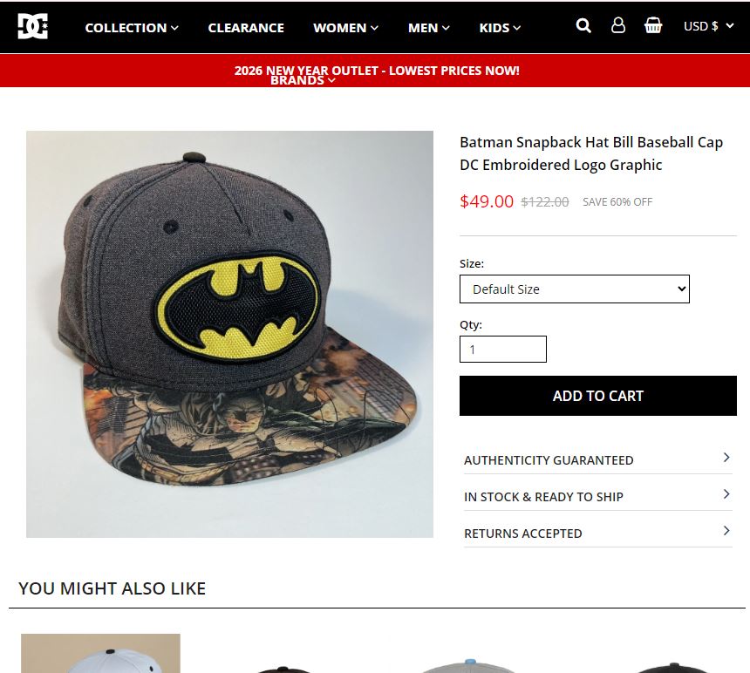Expand the Returns Accepted chevron
The width and height of the screenshot is (750, 673).
726,530
